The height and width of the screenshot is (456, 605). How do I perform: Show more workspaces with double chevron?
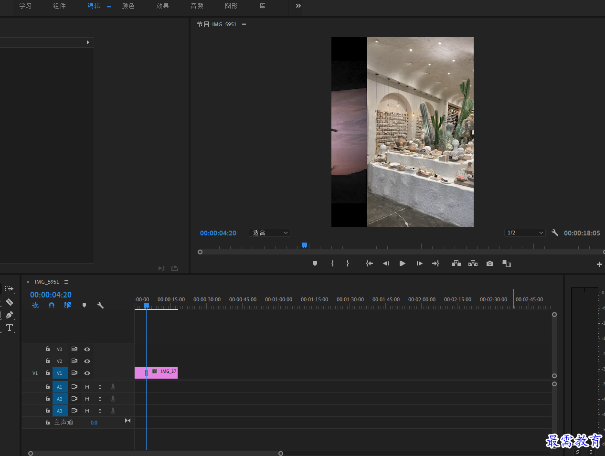[x=298, y=6]
